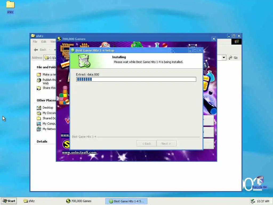Click the installation progress bar
273x205 pixels.
136,79
